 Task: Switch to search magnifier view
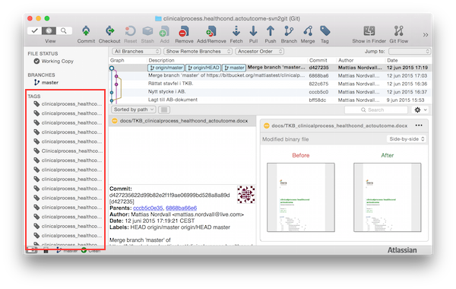(64, 30)
